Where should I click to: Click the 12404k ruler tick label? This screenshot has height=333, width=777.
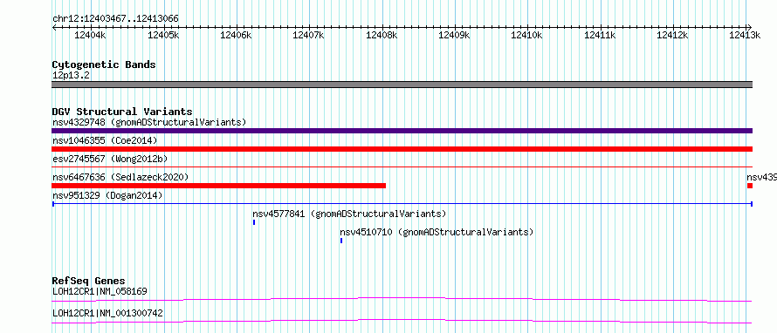tap(90, 35)
